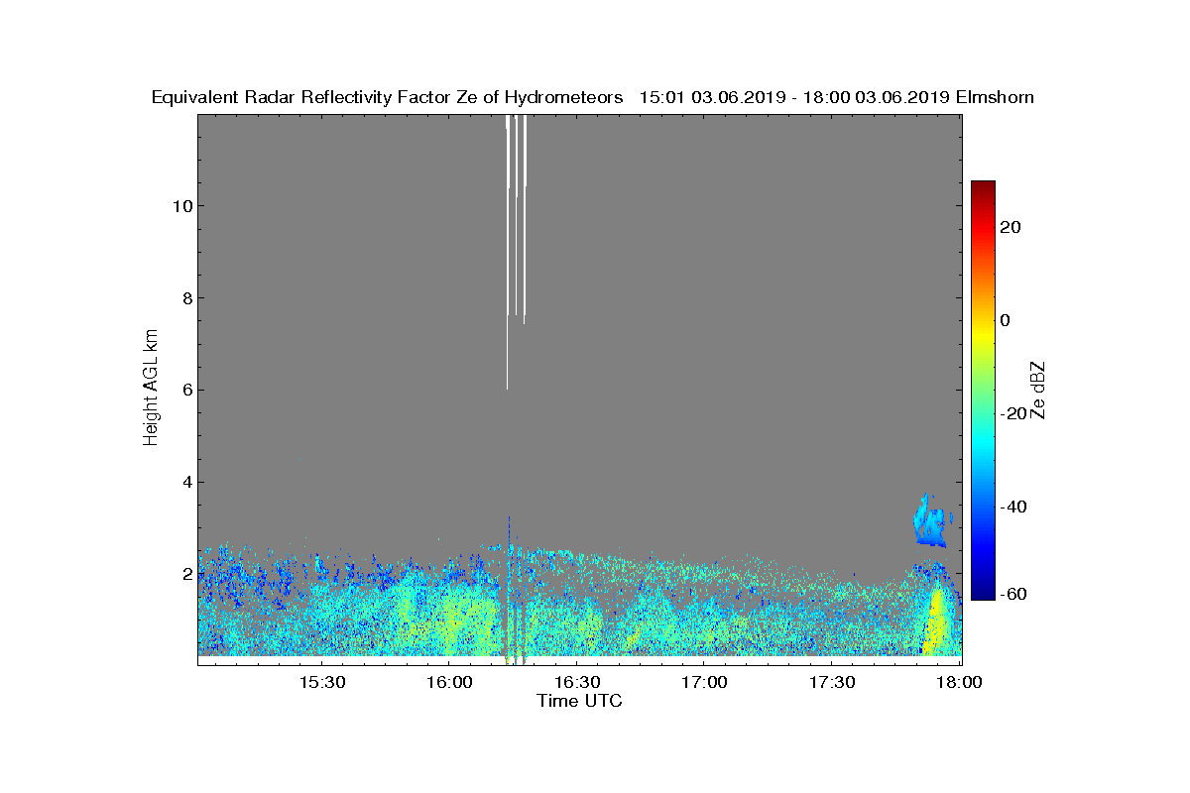Click the 'Height AGL km' axis label
This screenshot has width=1190, height=793.
point(151,389)
